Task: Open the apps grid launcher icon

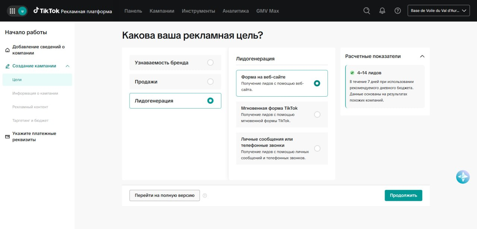Action: point(12,11)
